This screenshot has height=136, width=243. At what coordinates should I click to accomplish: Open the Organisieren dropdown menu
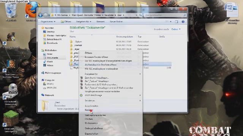[48, 22]
